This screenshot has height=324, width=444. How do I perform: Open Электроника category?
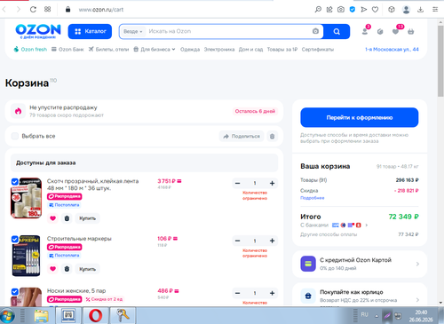[x=219, y=50]
